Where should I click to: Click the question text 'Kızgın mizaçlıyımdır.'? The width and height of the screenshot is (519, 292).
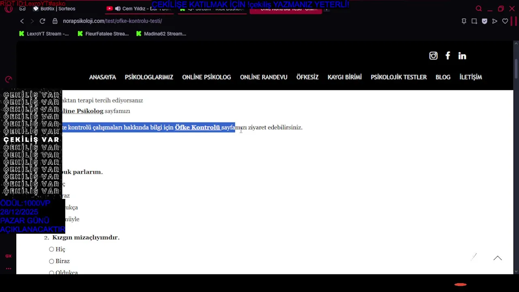click(86, 237)
